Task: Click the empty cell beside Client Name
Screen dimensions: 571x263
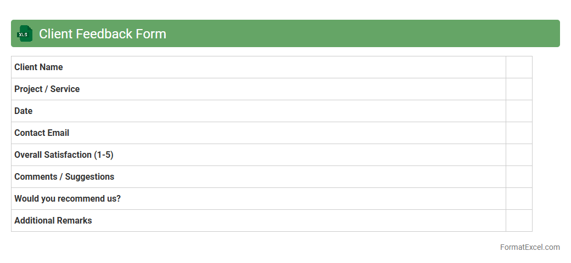Action: click(x=519, y=67)
